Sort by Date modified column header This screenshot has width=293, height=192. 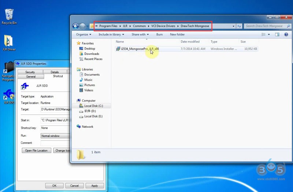point(194,42)
